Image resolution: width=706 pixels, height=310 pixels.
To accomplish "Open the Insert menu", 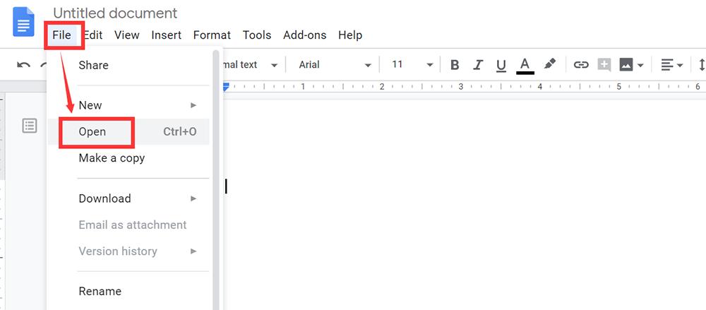I will point(166,35).
